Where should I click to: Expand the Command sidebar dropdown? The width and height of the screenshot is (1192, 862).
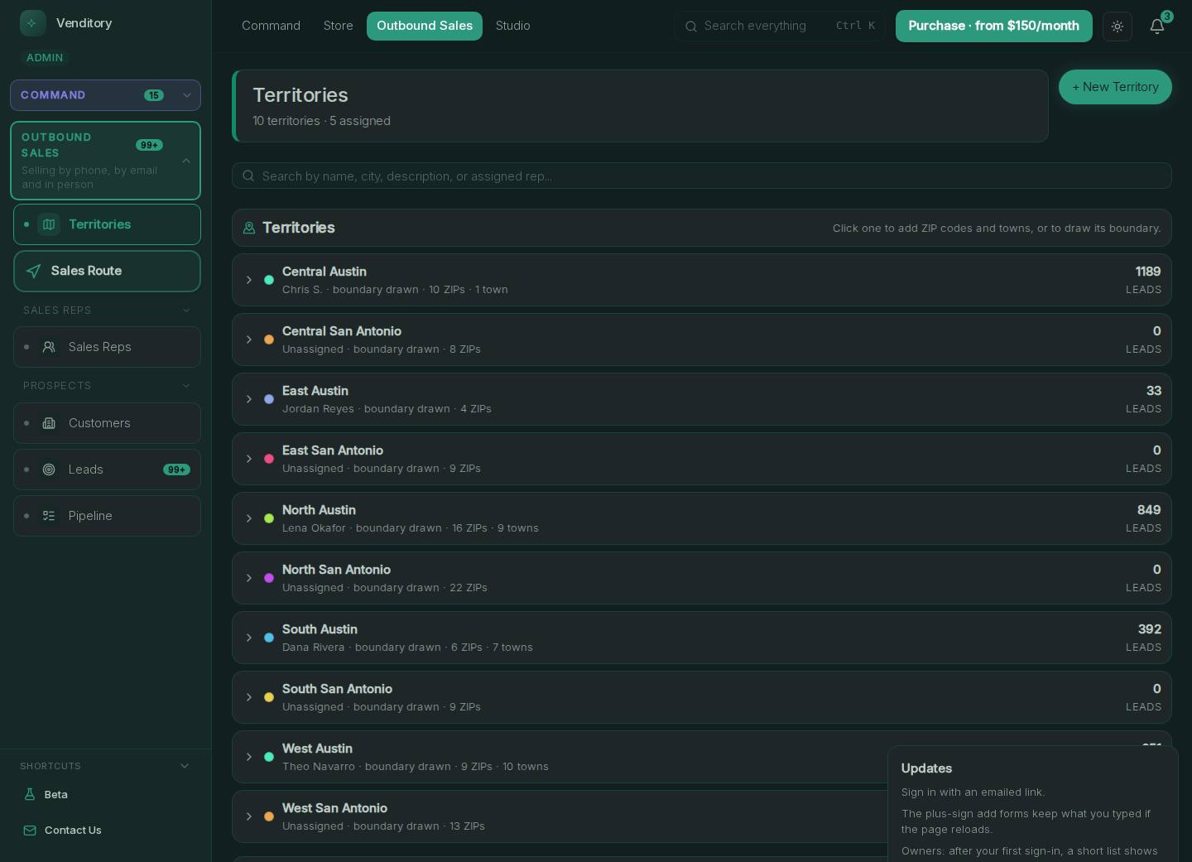point(187,95)
